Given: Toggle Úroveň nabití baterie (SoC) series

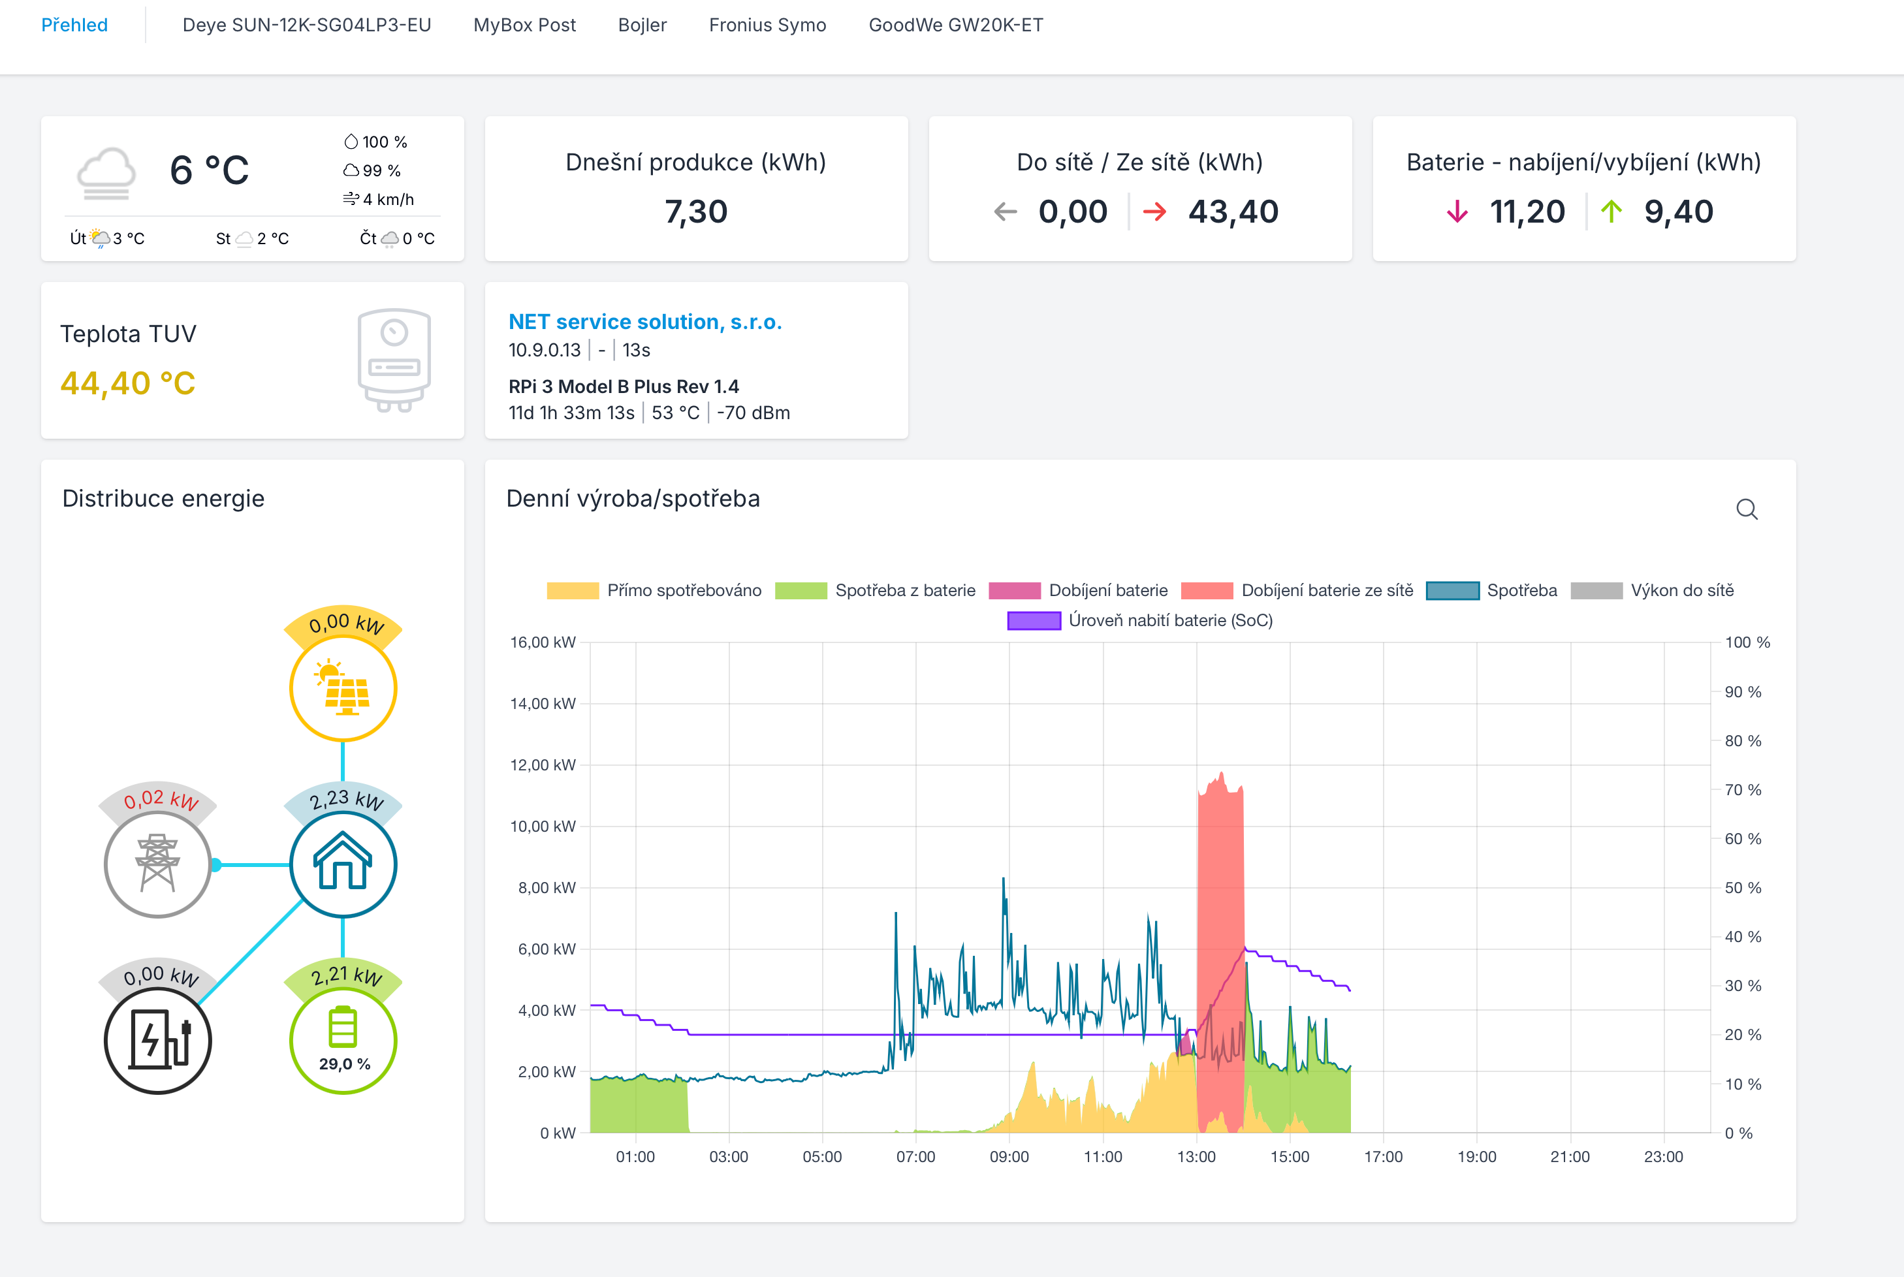Looking at the screenshot, I should pos(1169,621).
